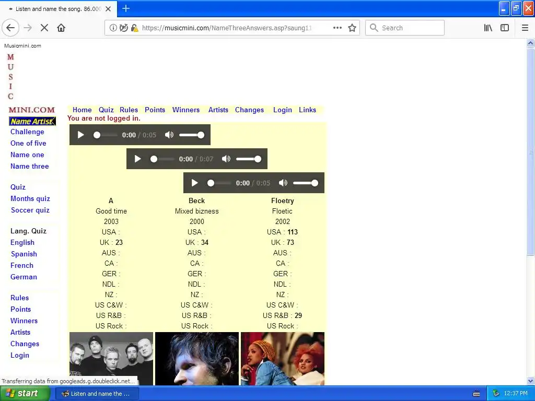Go to browser home page
The width and height of the screenshot is (535, 401).
tap(61, 28)
